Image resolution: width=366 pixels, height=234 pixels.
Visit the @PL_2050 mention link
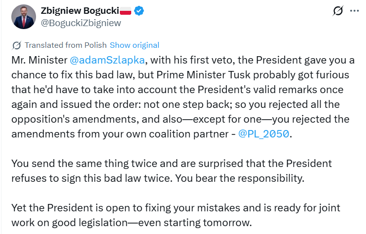[x=264, y=135]
